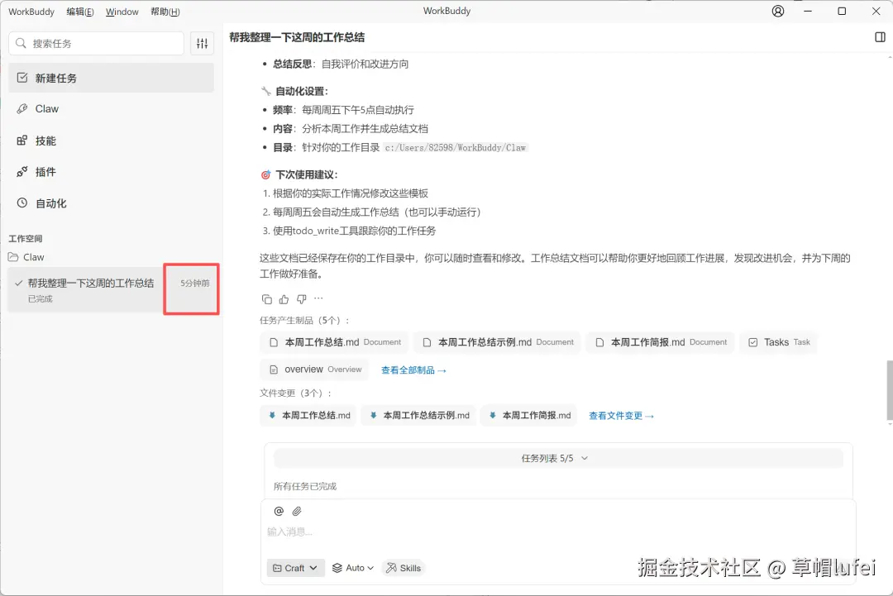This screenshot has width=893, height=596.
Task: Click 查看全部制品 link
Action: point(413,370)
